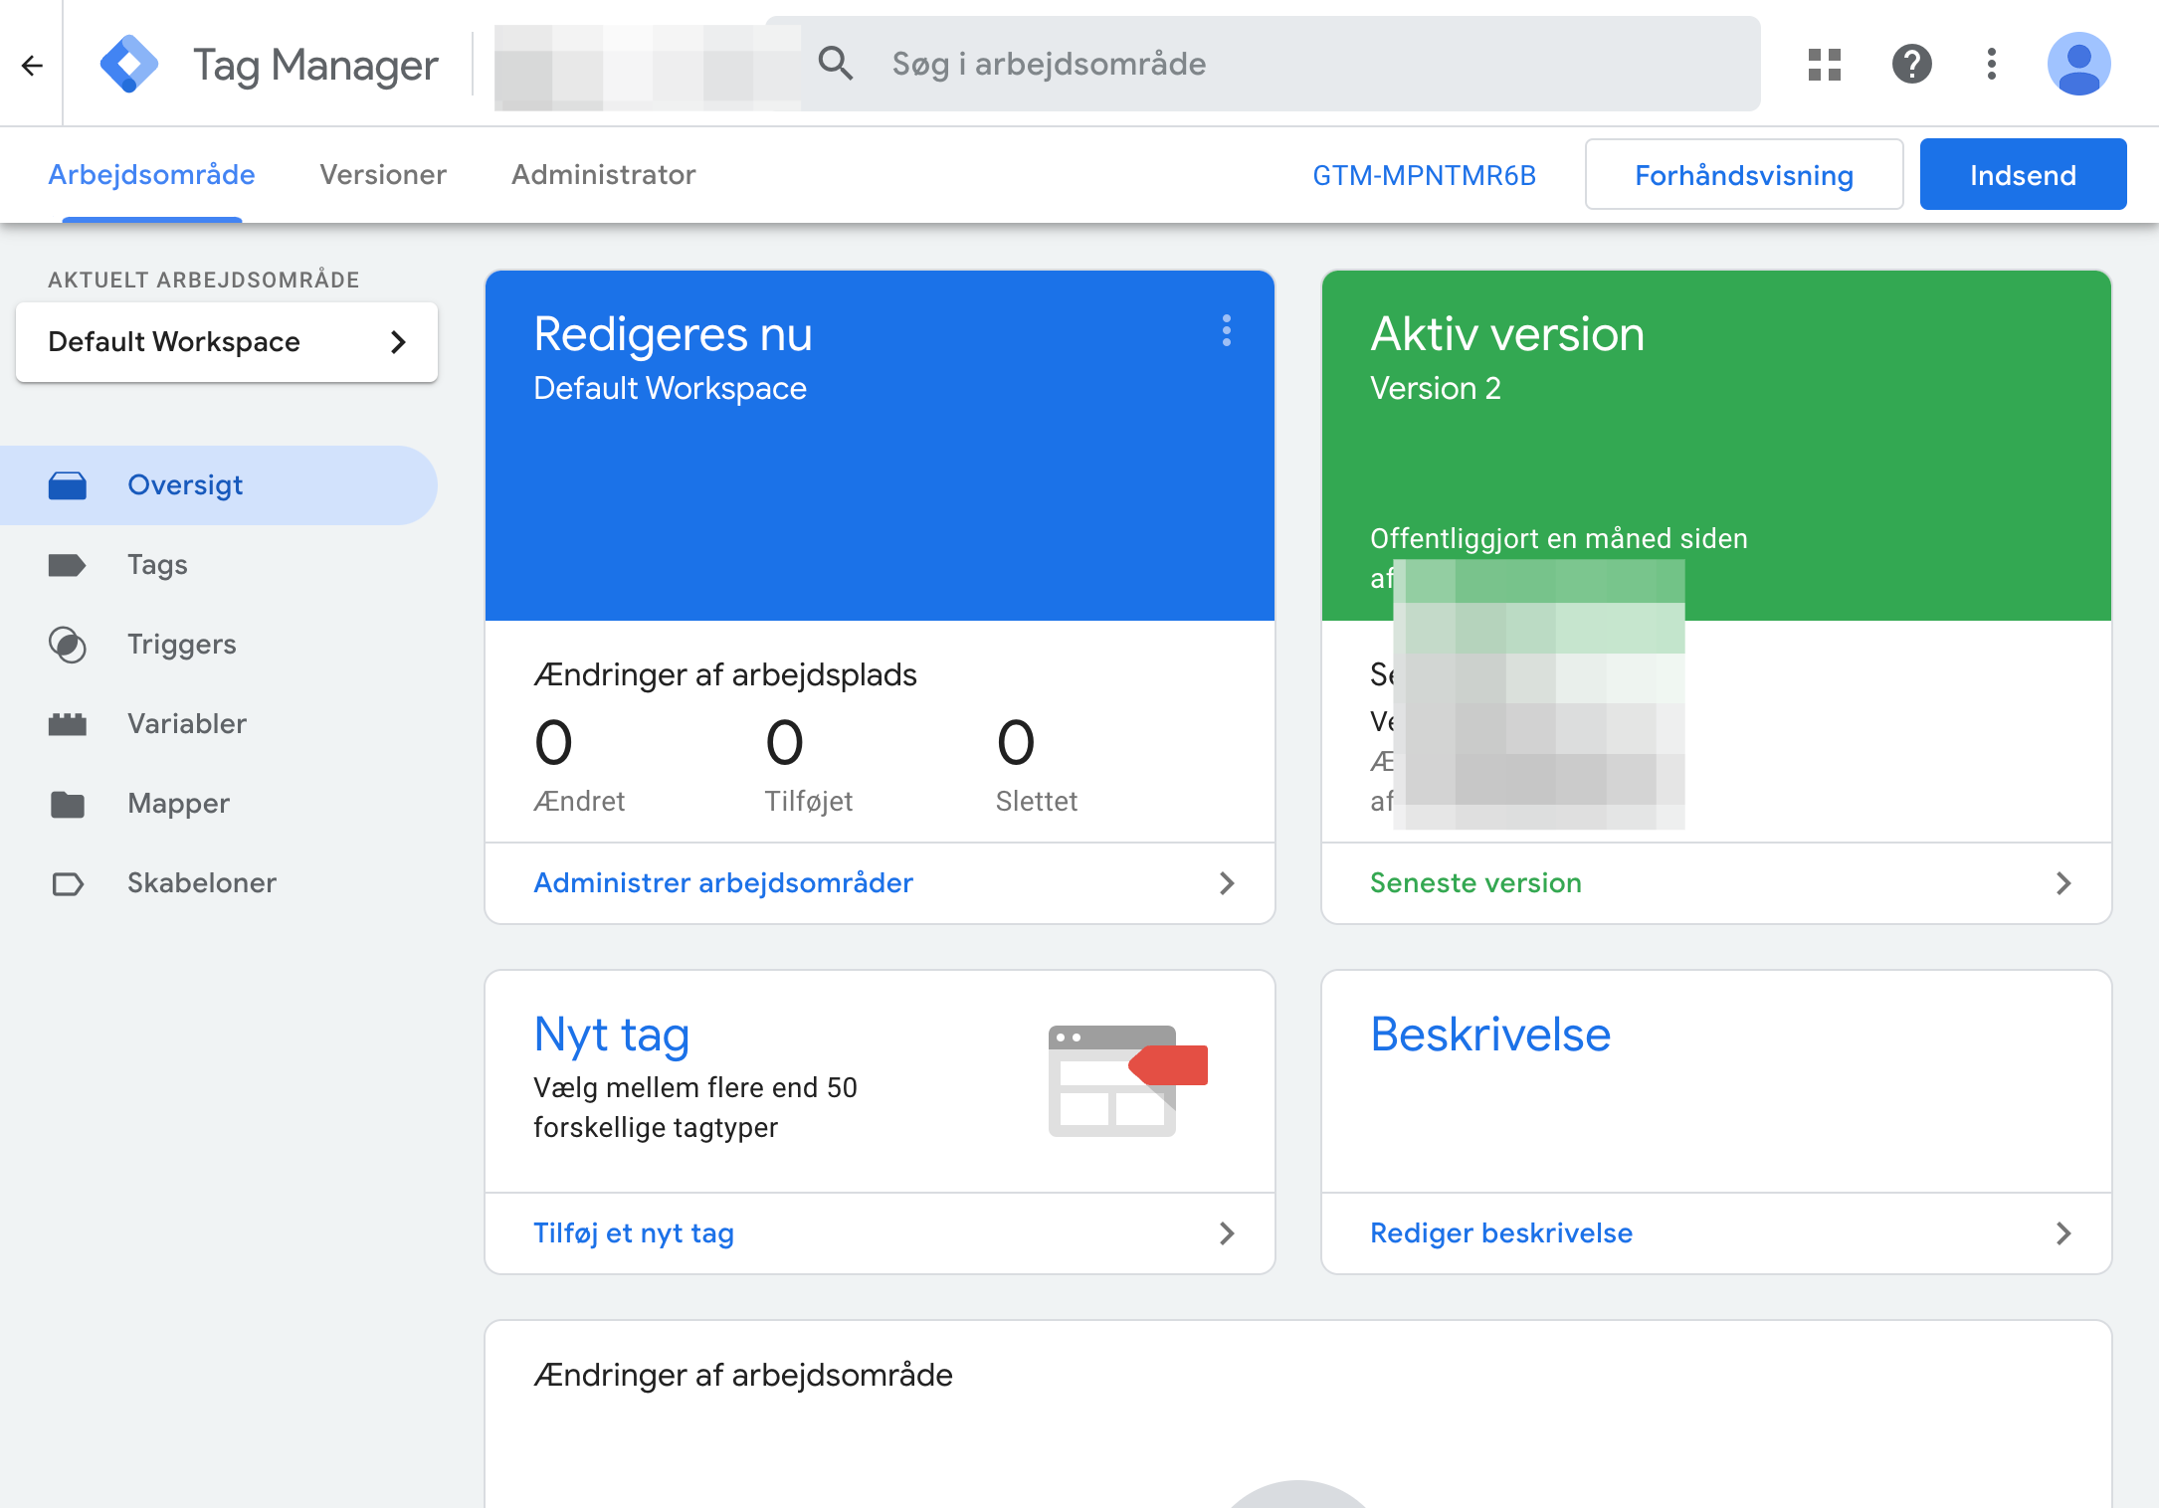The width and height of the screenshot is (2159, 1508).
Task: Click the Nyt tag heading
Action: (612, 1036)
